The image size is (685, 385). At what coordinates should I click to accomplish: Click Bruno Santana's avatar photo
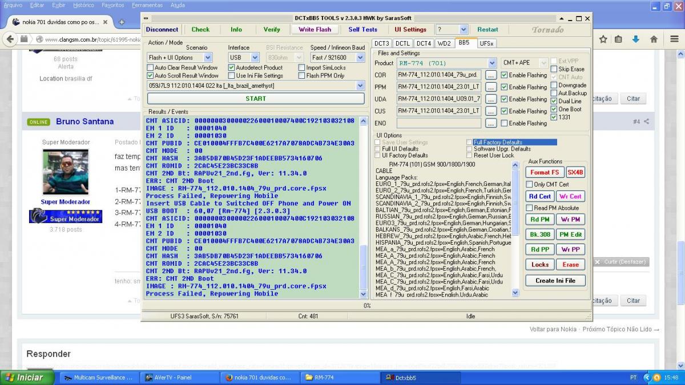tap(66, 172)
